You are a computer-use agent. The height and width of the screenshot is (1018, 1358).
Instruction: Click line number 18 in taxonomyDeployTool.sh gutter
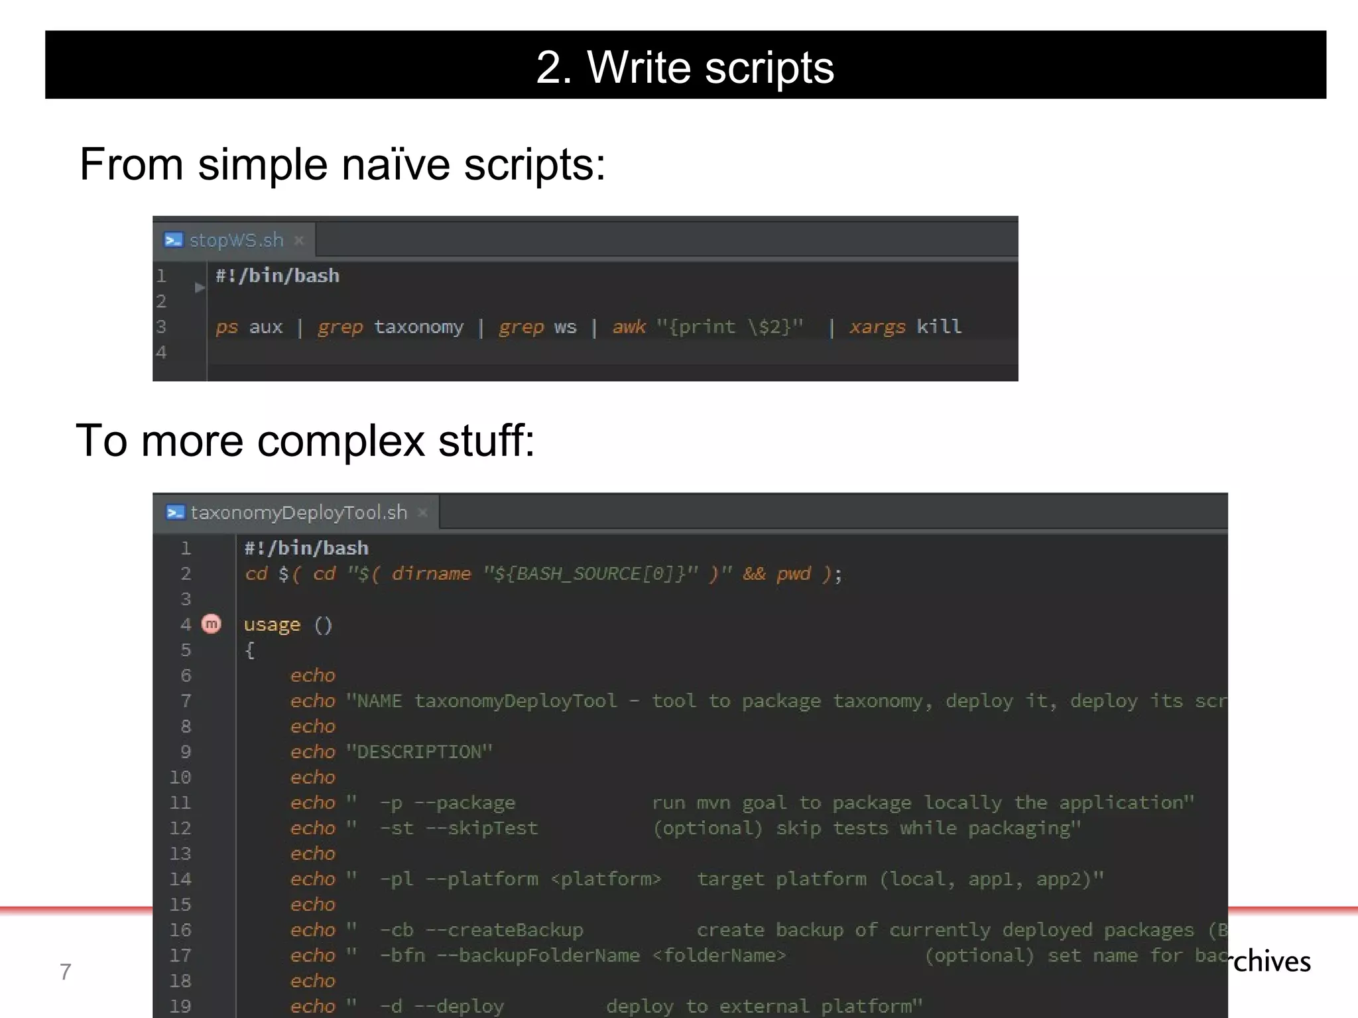[x=180, y=981]
